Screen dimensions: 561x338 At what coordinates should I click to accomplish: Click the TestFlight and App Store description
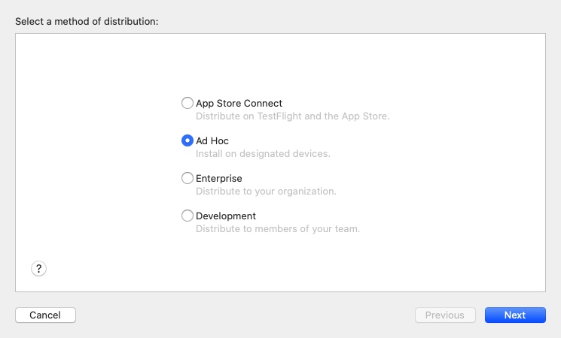coord(293,116)
